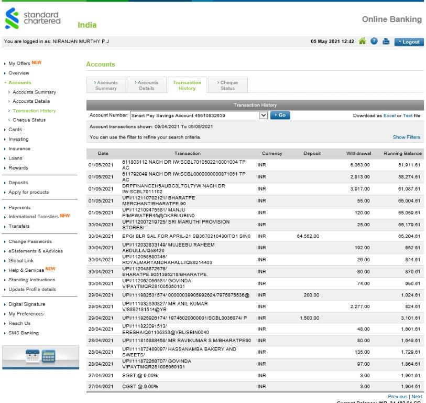426x403 pixels.
Task: Open Overview in the sidebar
Action: (19, 73)
